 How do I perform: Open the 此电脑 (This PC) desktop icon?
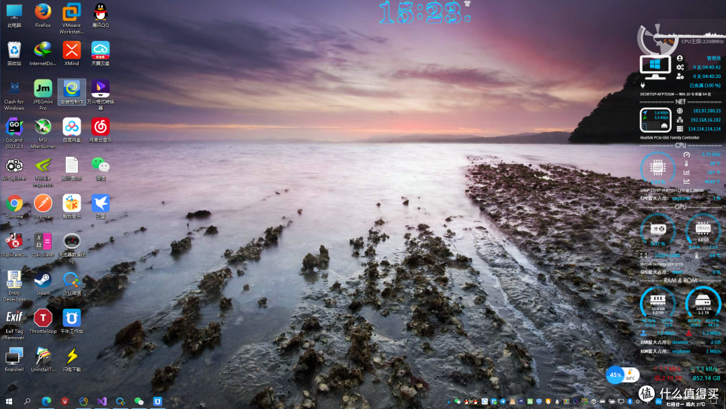(14, 15)
